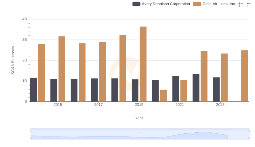
Task: Click Delta 2015 orange bar
Action: (62, 69)
